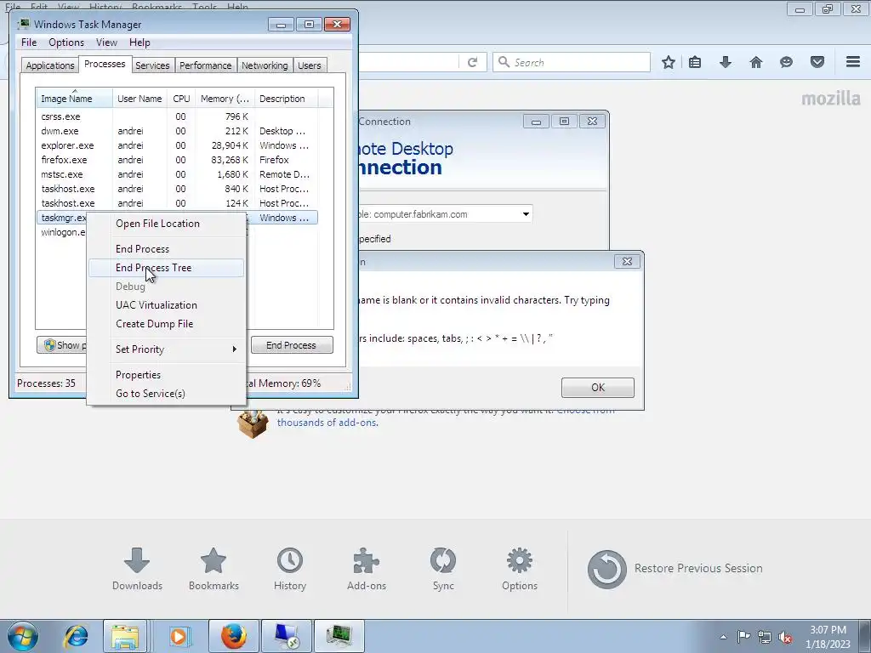Viewport: 871px width, 653px height.
Task: Open Task Manager Help menu
Action: click(139, 43)
